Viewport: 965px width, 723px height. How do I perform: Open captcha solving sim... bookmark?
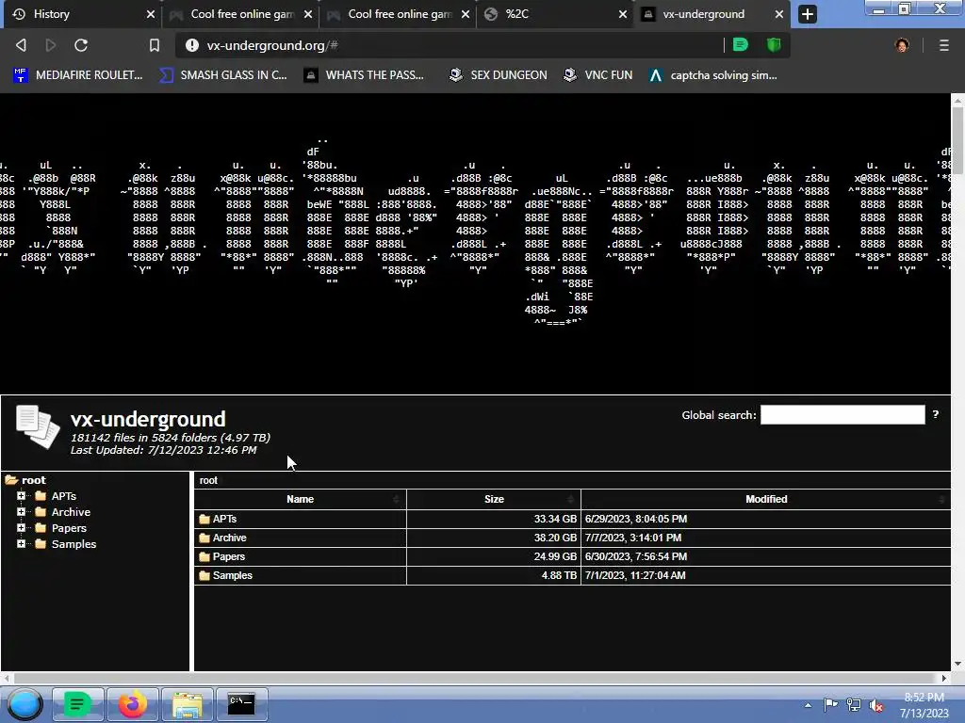(713, 75)
